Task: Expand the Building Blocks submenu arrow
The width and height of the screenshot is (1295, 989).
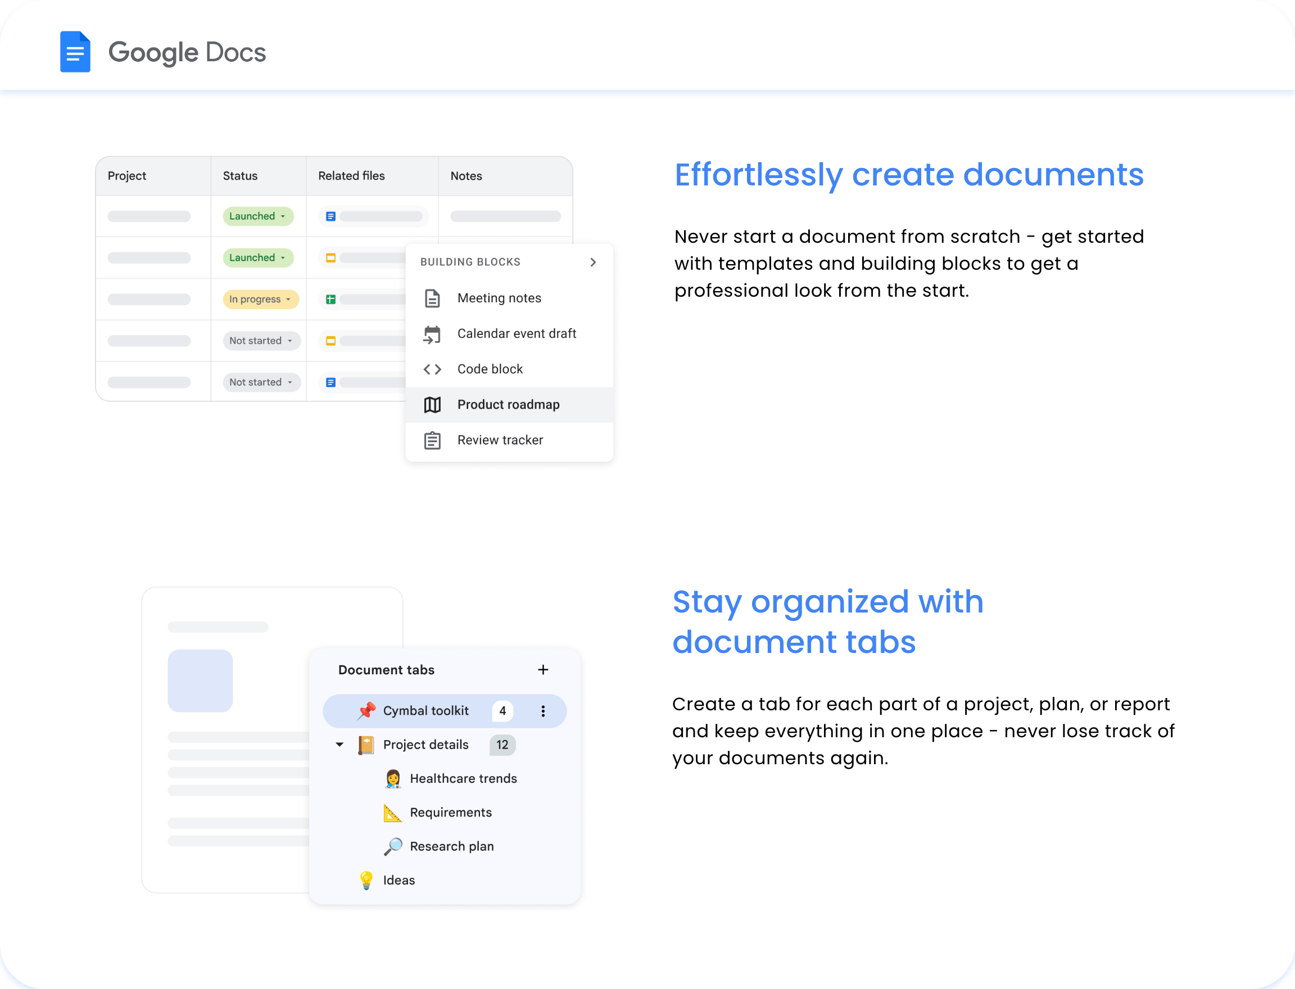Action: pyautogui.click(x=593, y=262)
